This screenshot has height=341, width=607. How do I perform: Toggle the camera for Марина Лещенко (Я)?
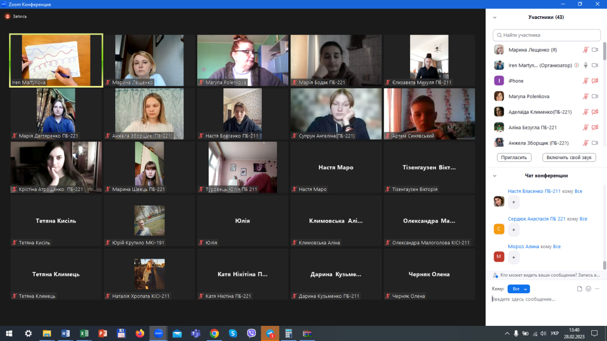[595, 50]
